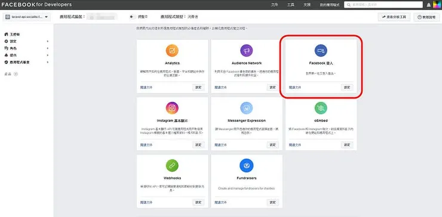Click the oEmbed card title
Image resolution: width=442 pixels, height=217 pixels.
(x=321, y=121)
